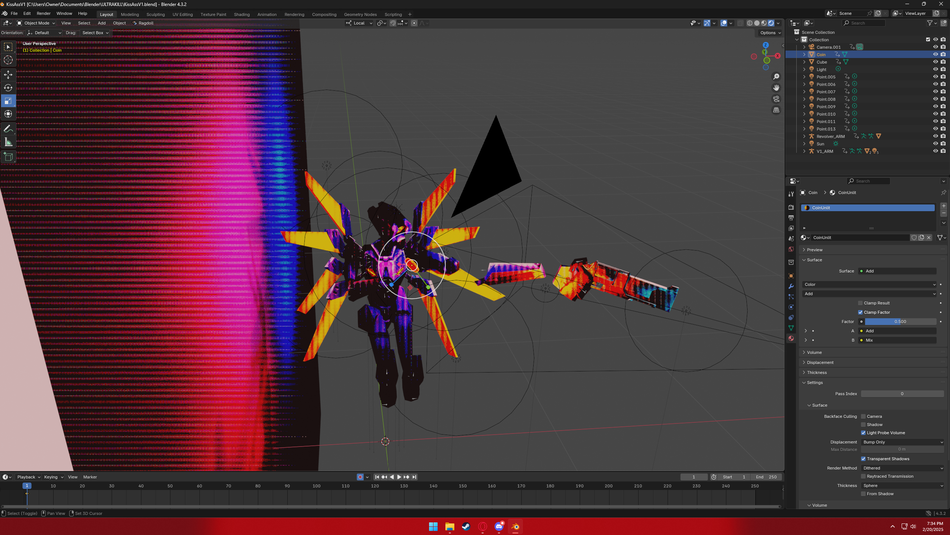The width and height of the screenshot is (950, 535).
Task: Click the timeline current frame marker
Action: pos(27,486)
